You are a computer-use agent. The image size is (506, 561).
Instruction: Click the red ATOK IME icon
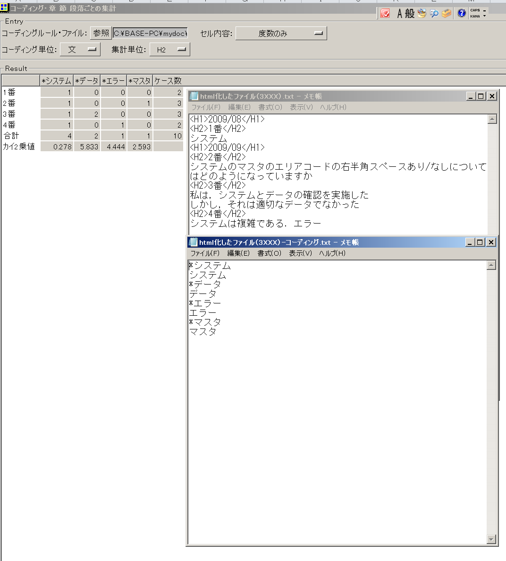pyautogui.click(x=385, y=14)
